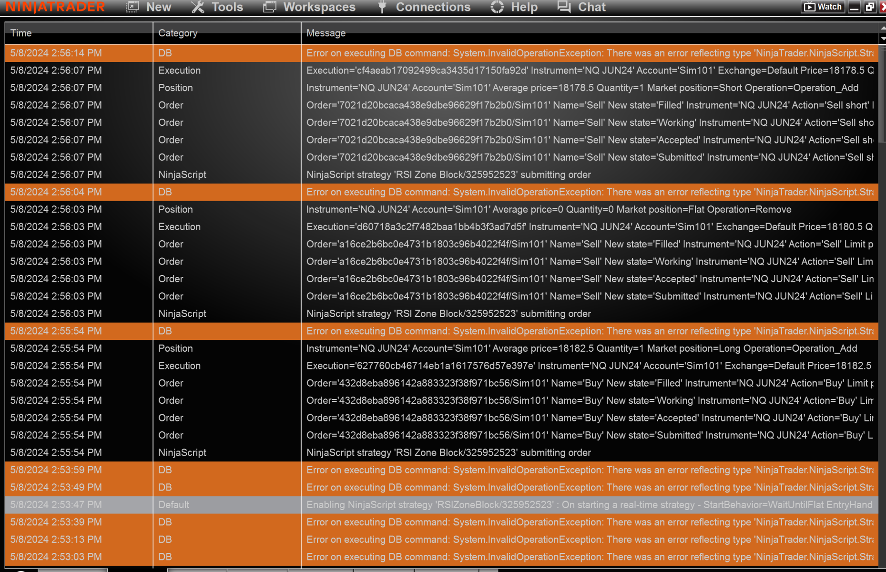
Task: Open the Chat menu
Action: [x=581, y=7]
